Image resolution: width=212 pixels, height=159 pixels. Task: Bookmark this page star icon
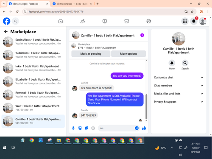(x=192, y=11)
